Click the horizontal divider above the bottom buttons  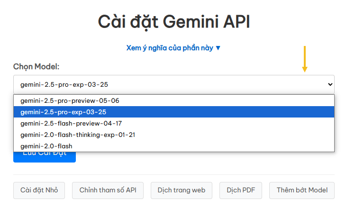173,174
